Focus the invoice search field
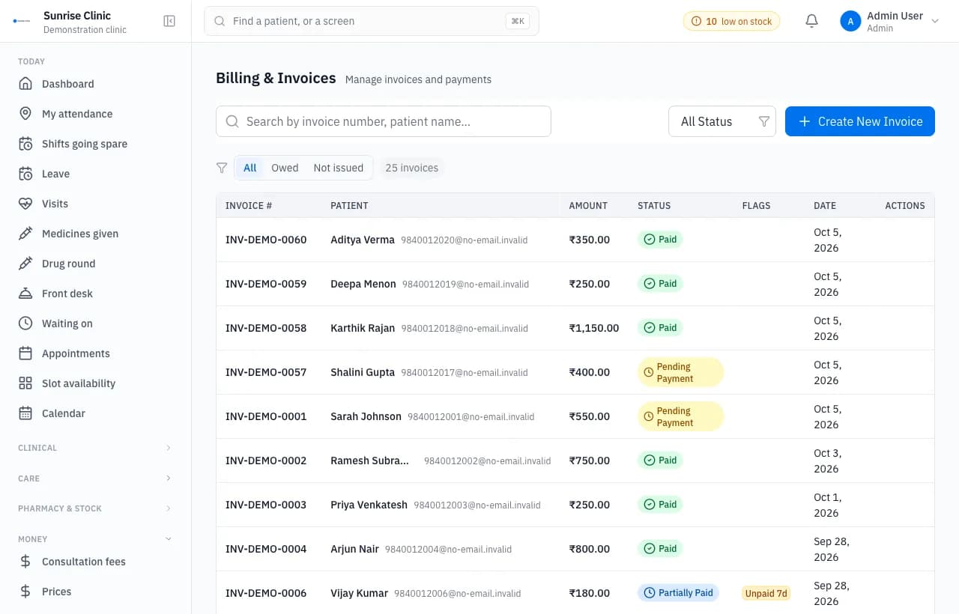Viewport: 959px width, 614px height. click(x=384, y=121)
